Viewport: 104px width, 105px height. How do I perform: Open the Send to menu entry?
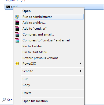click(x=49, y=71)
